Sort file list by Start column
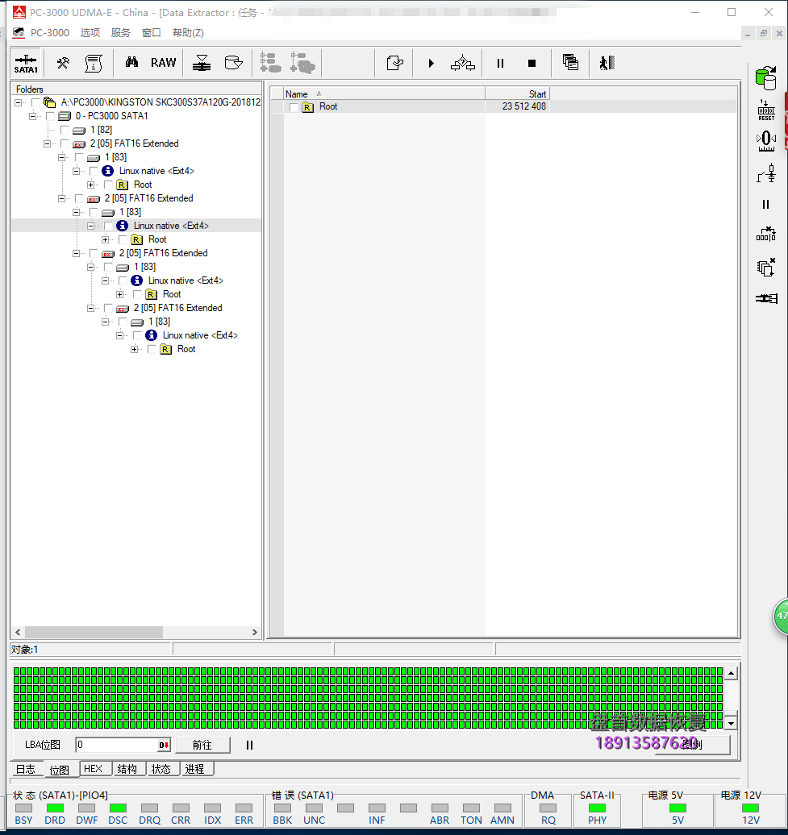Image resolution: width=788 pixels, height=835 pixels. (517, 94)
